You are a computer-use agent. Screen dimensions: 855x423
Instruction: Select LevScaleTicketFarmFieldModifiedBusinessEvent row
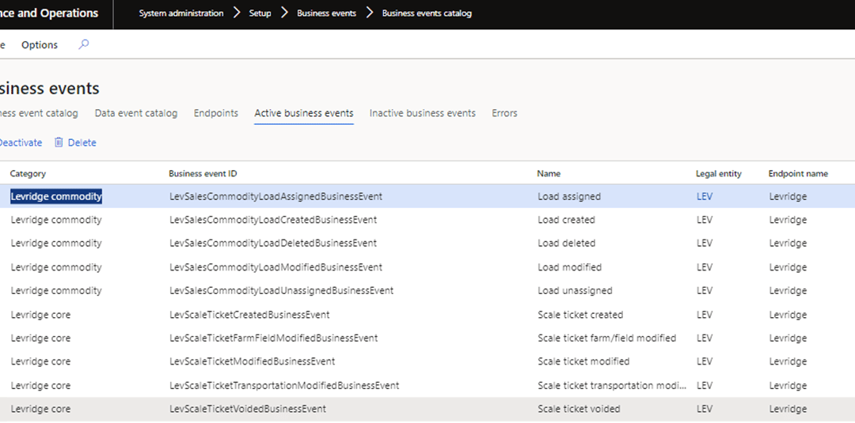pos(427,338)
